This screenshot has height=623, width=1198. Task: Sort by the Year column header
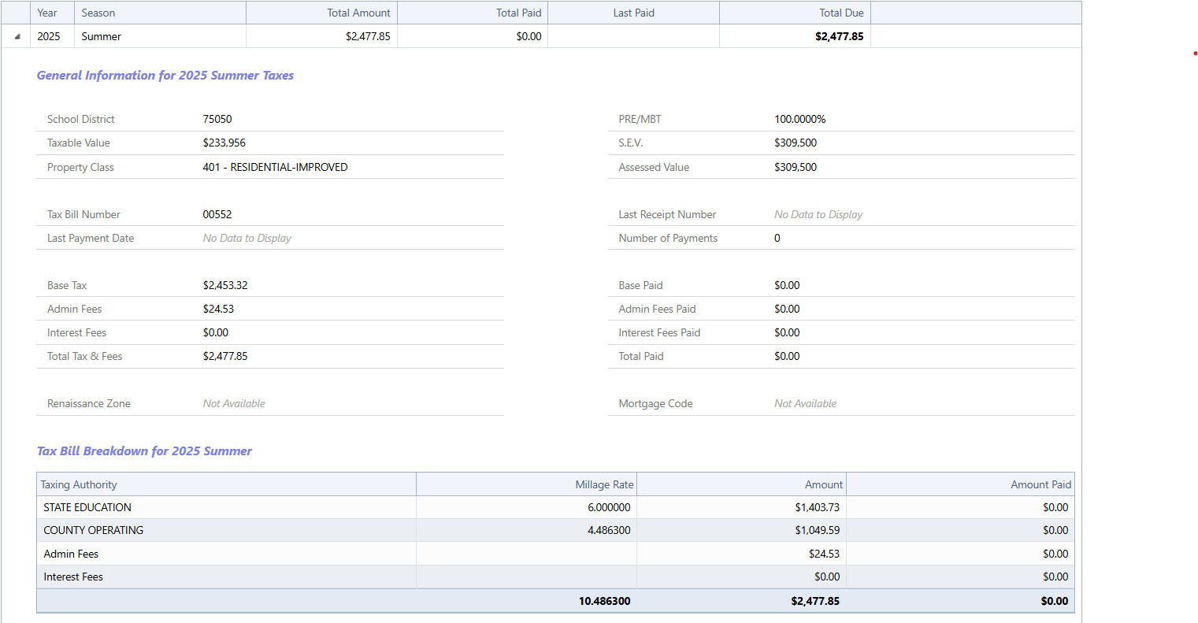[47, 13]
